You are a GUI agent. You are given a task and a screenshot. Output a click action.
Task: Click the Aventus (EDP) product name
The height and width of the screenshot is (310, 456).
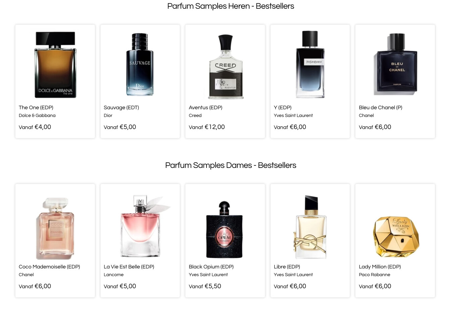(206, 108)
